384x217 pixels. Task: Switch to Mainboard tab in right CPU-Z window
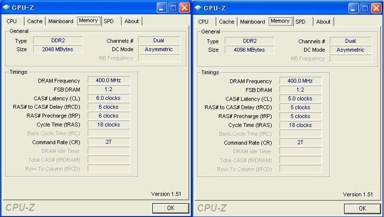pos(252,22)
